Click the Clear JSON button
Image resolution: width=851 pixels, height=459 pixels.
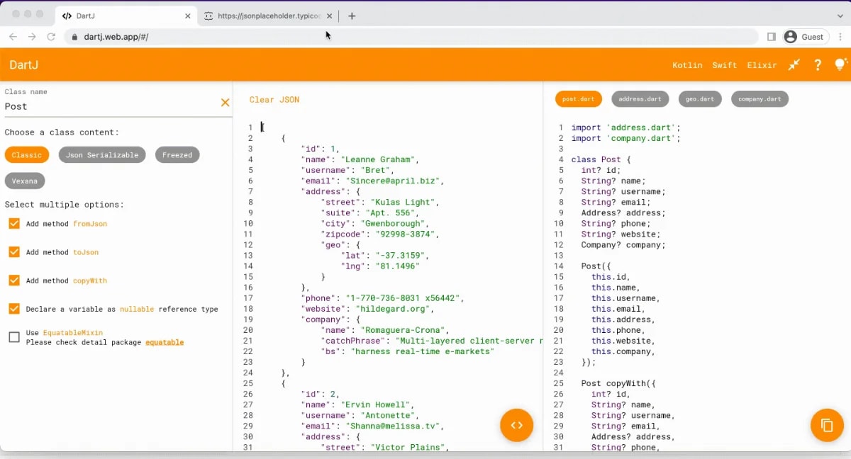274,100
